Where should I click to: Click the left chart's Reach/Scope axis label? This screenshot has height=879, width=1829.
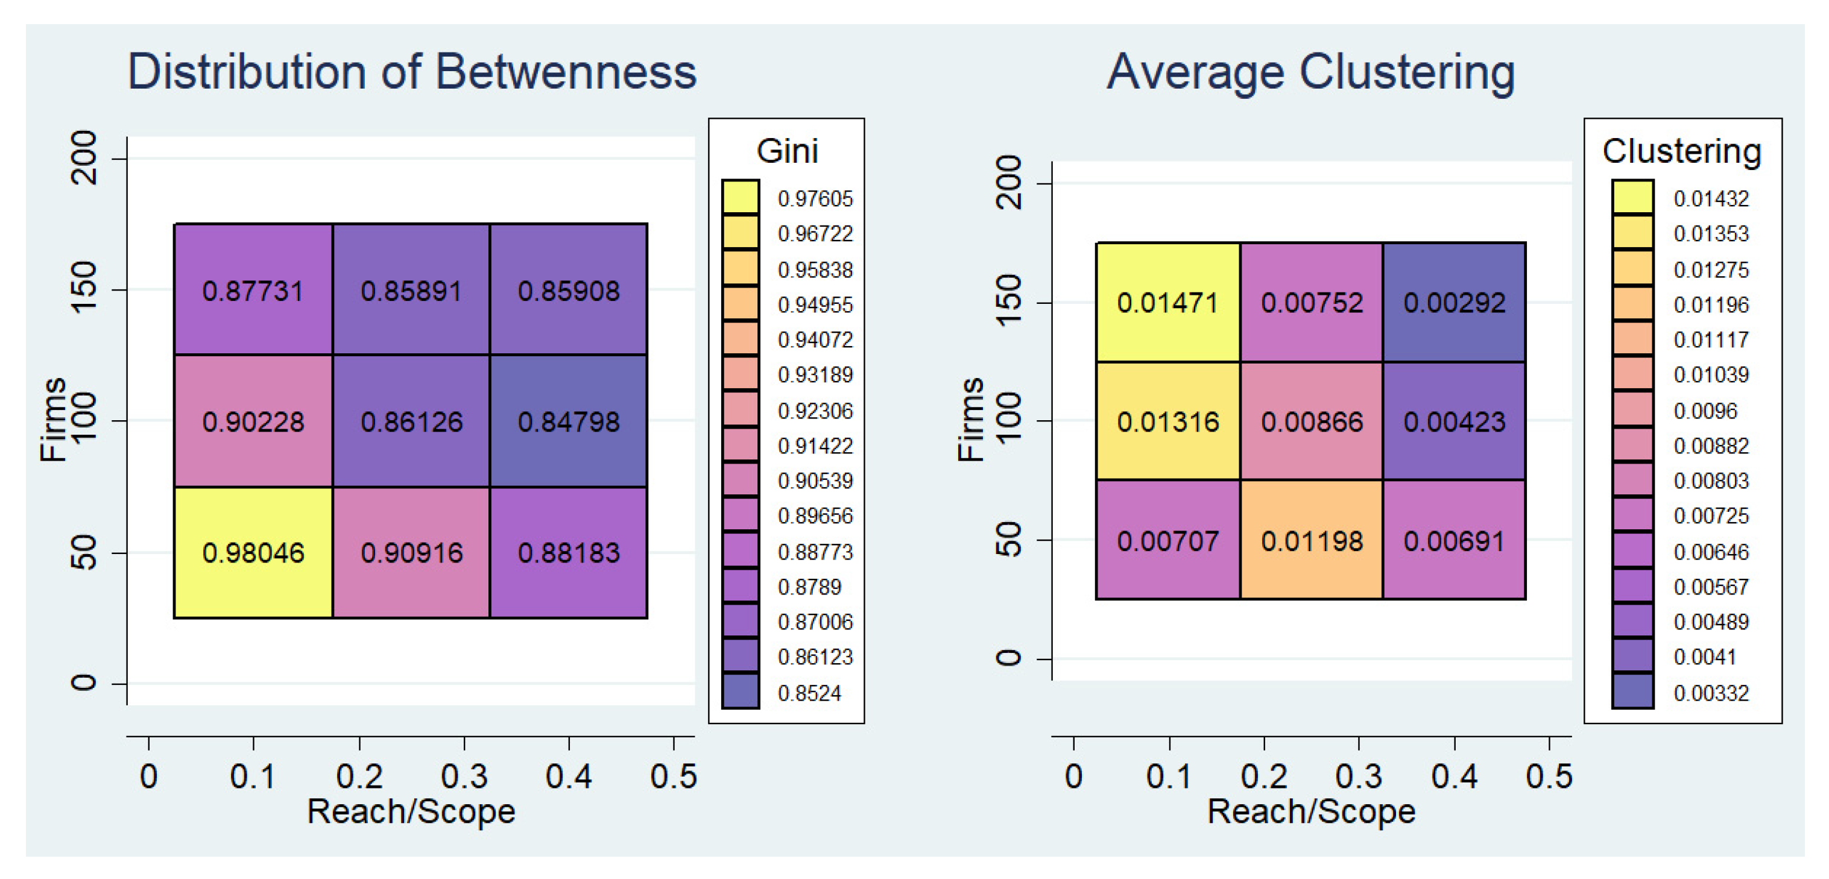point(411,811)
